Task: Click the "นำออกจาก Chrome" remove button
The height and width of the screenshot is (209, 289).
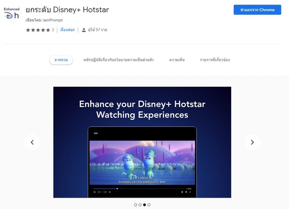Action: tap(257, 10)
